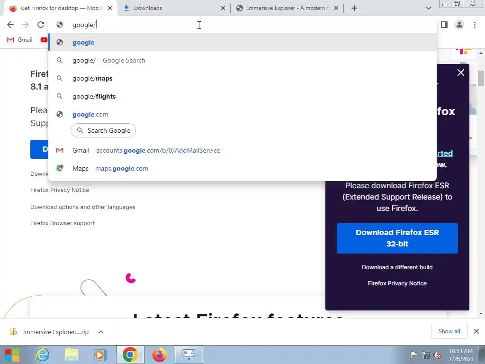Open File Explorer from taskbar
Image resolution: width=485 pixels, height=364 pixels.
click(x=71, y=355)
